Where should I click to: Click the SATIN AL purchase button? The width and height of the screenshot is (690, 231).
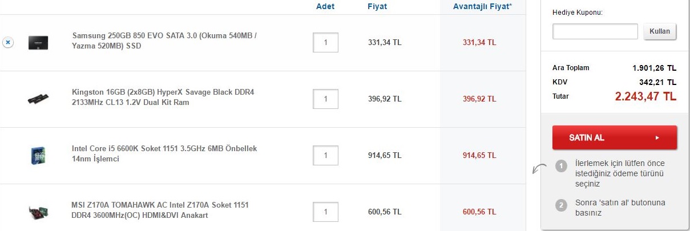[615, 137]
